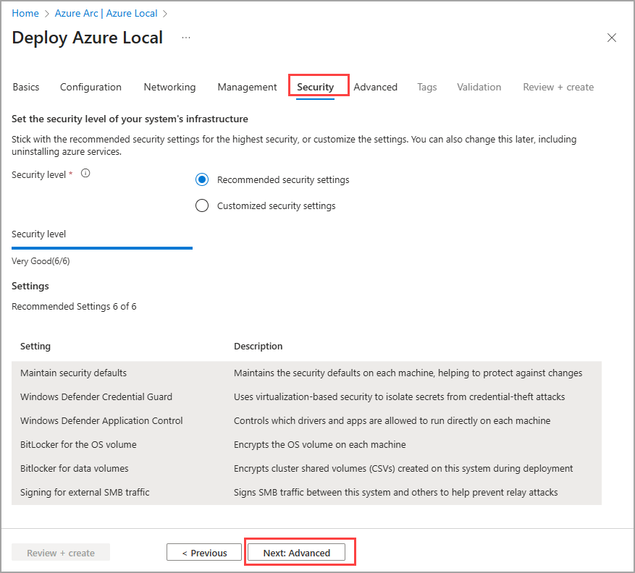Choose Customized security settings option
The image size is (635, 573).
202,205
